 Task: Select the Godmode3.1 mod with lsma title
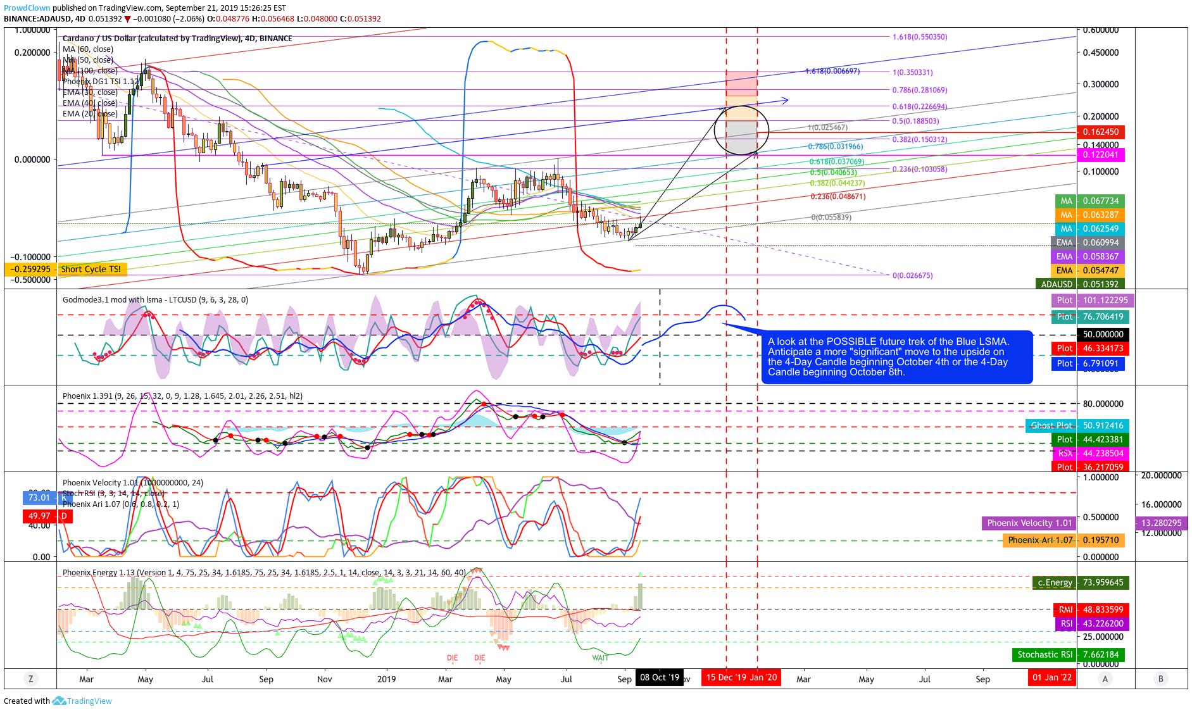155,299
